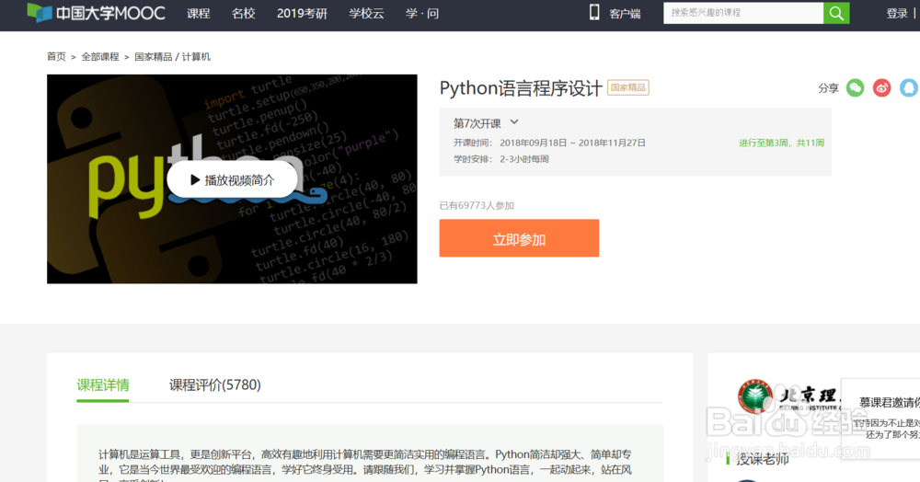Image resolution: width=920 pixels, height=482 pixels.
Task: Click the course title Python语言程序设计
Action: (x=521, y=88)
